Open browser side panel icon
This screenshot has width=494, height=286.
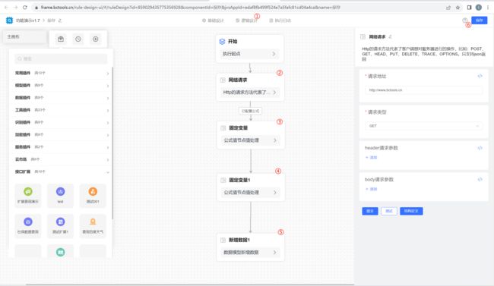point(469,8)
